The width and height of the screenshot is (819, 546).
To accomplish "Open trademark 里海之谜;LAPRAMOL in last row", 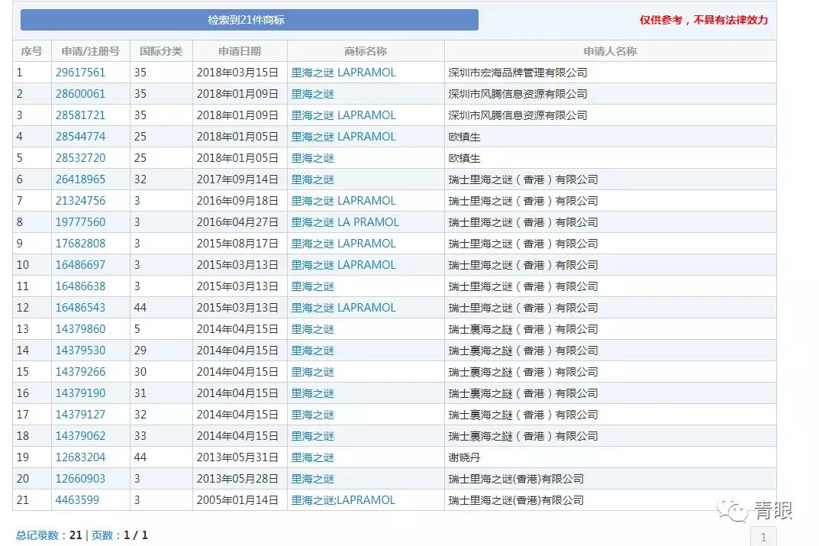I will (x=343, y=500).
